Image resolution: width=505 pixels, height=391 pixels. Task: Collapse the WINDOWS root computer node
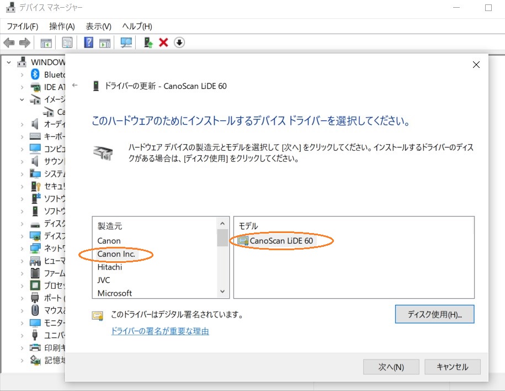(x=9, y=62)
